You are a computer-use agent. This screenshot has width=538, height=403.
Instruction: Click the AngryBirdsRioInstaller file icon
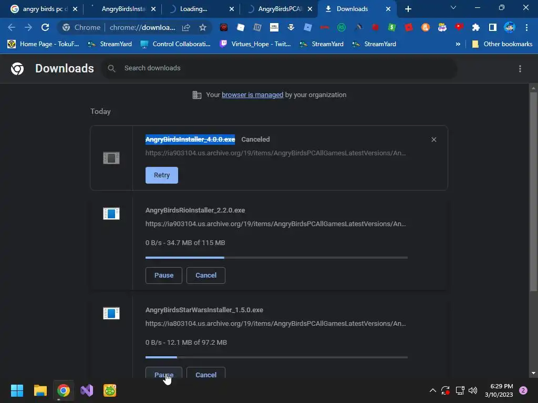[x=111, y=214]
